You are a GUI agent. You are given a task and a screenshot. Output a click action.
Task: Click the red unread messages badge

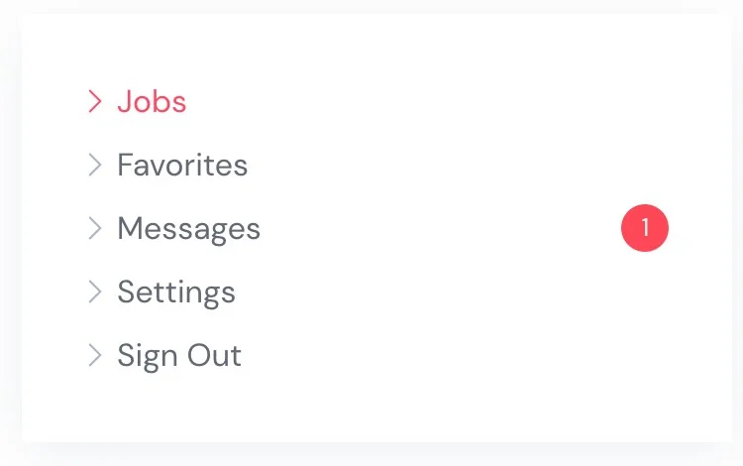pos(645,228)
